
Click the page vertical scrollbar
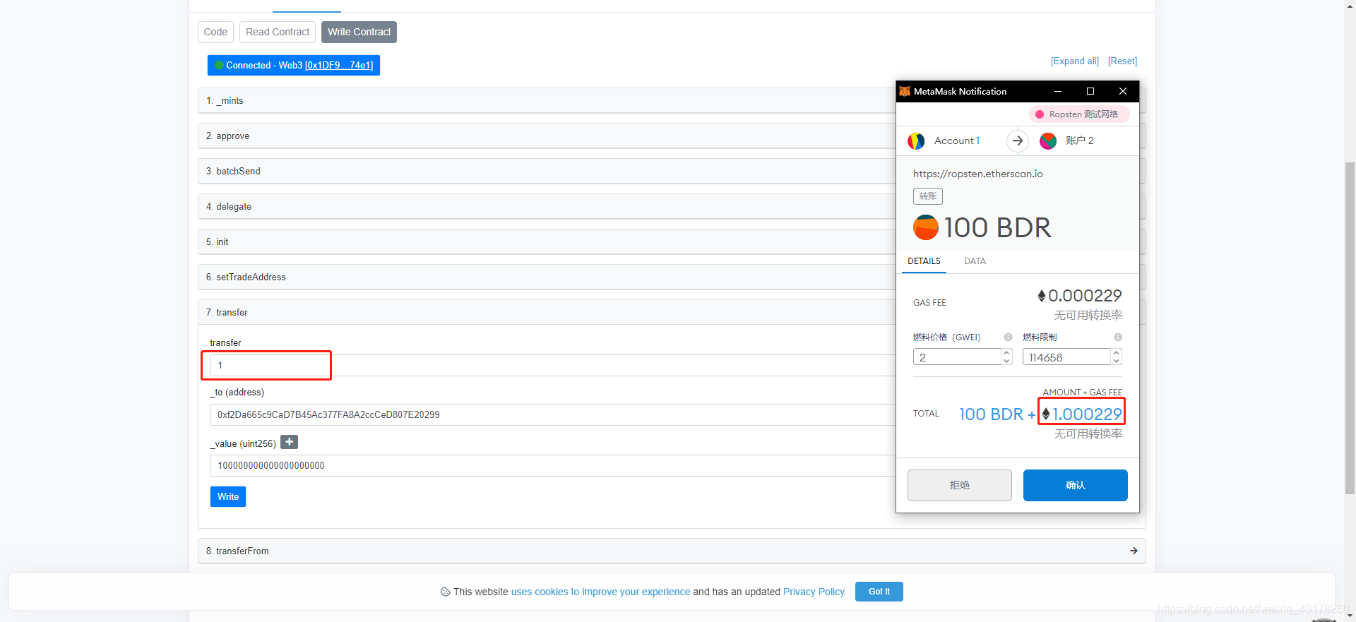click(x=1350, y=328)
